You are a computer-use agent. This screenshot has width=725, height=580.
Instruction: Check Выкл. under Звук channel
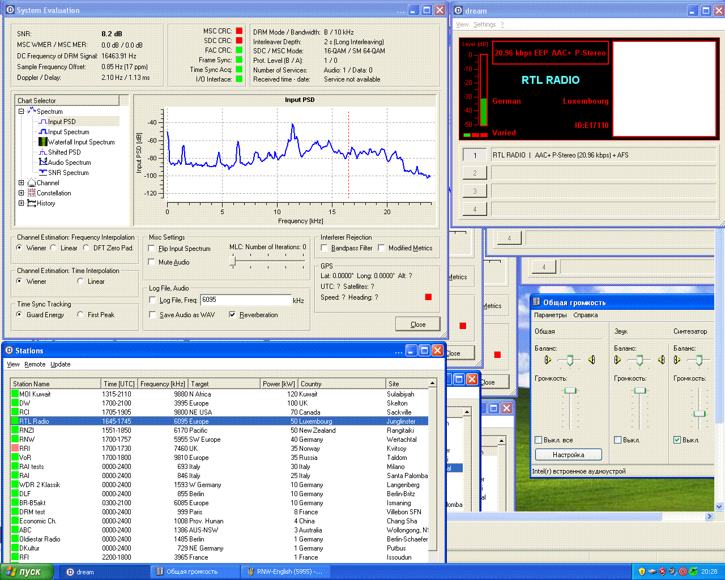618,440
